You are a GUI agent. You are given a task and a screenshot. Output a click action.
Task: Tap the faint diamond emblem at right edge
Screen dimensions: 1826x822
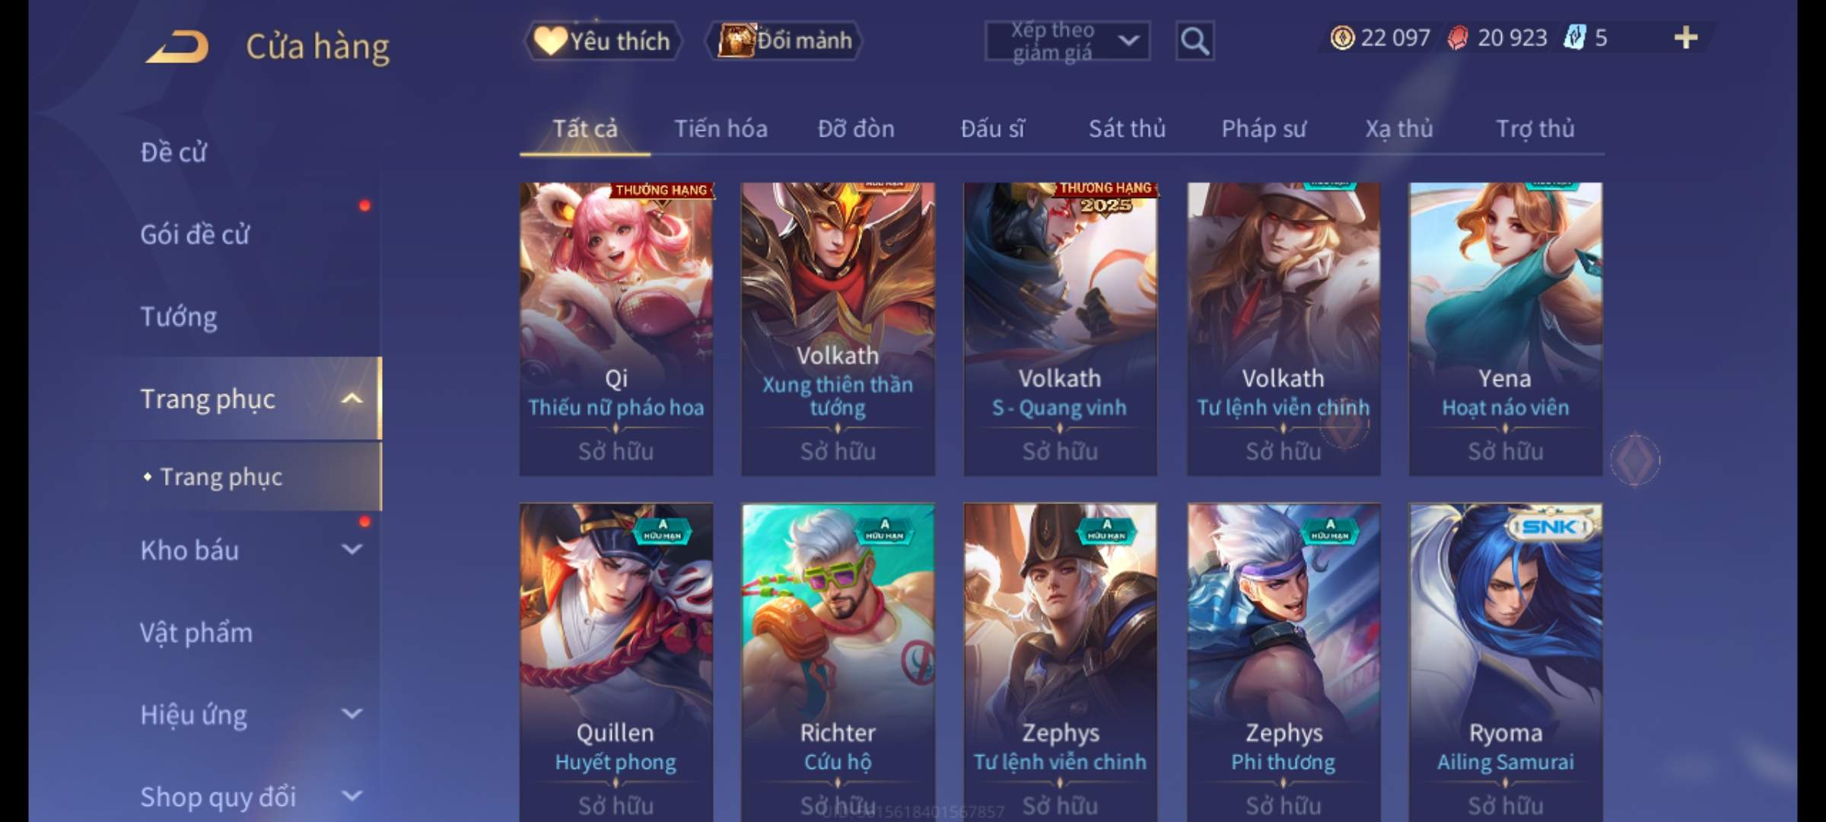pyautogui.click(x=1636, y=460)
